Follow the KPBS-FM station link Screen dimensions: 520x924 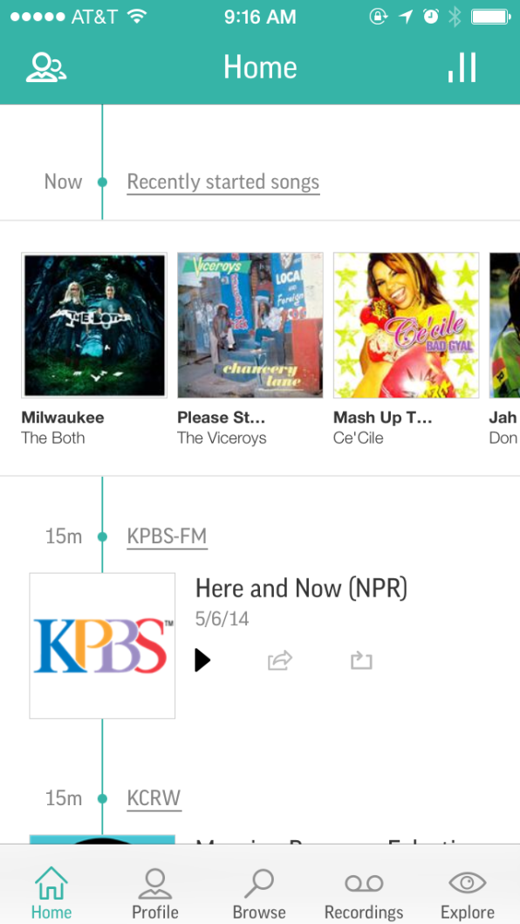click(x=168, y=537)
